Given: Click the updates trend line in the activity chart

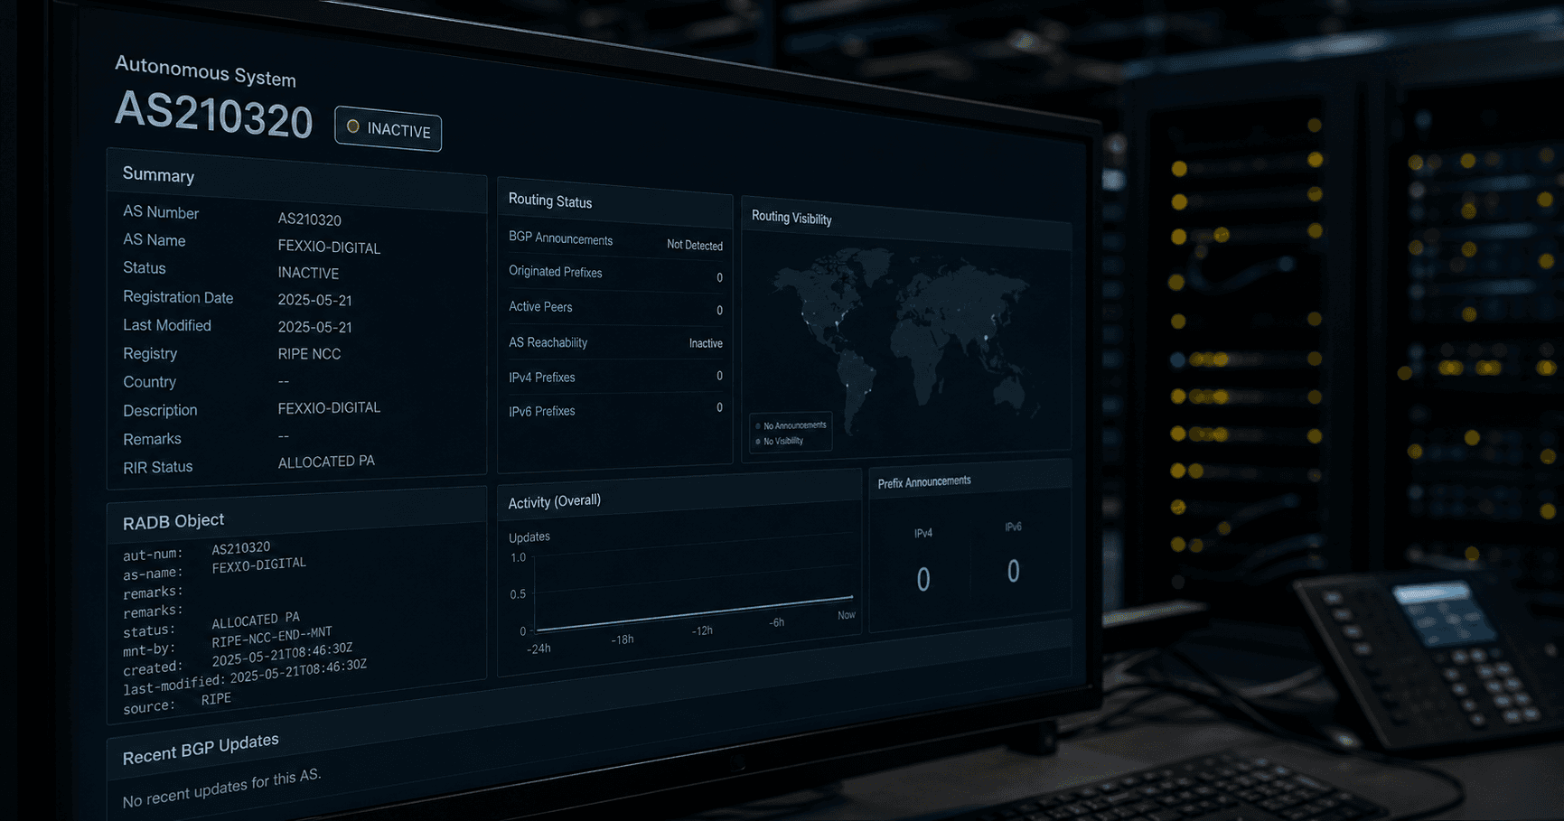Looking at the screenshot, I should pos(694,613).
